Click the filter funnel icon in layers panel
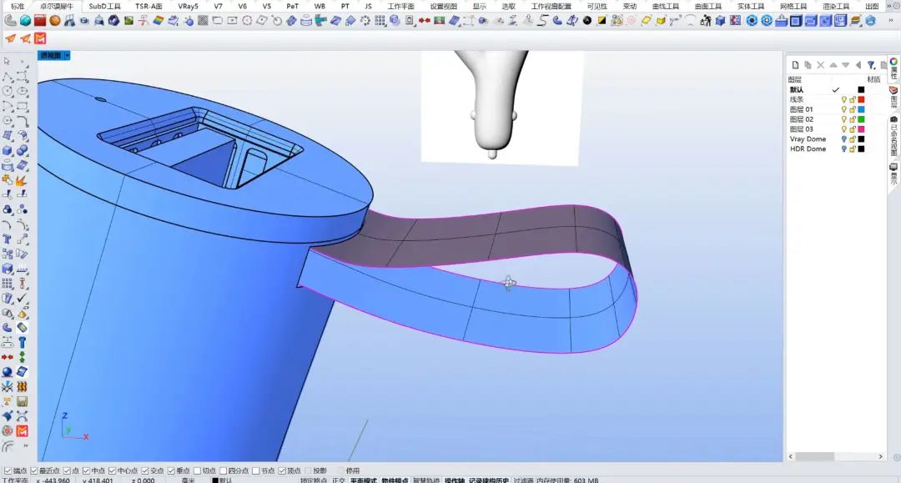 pos(871,65)
